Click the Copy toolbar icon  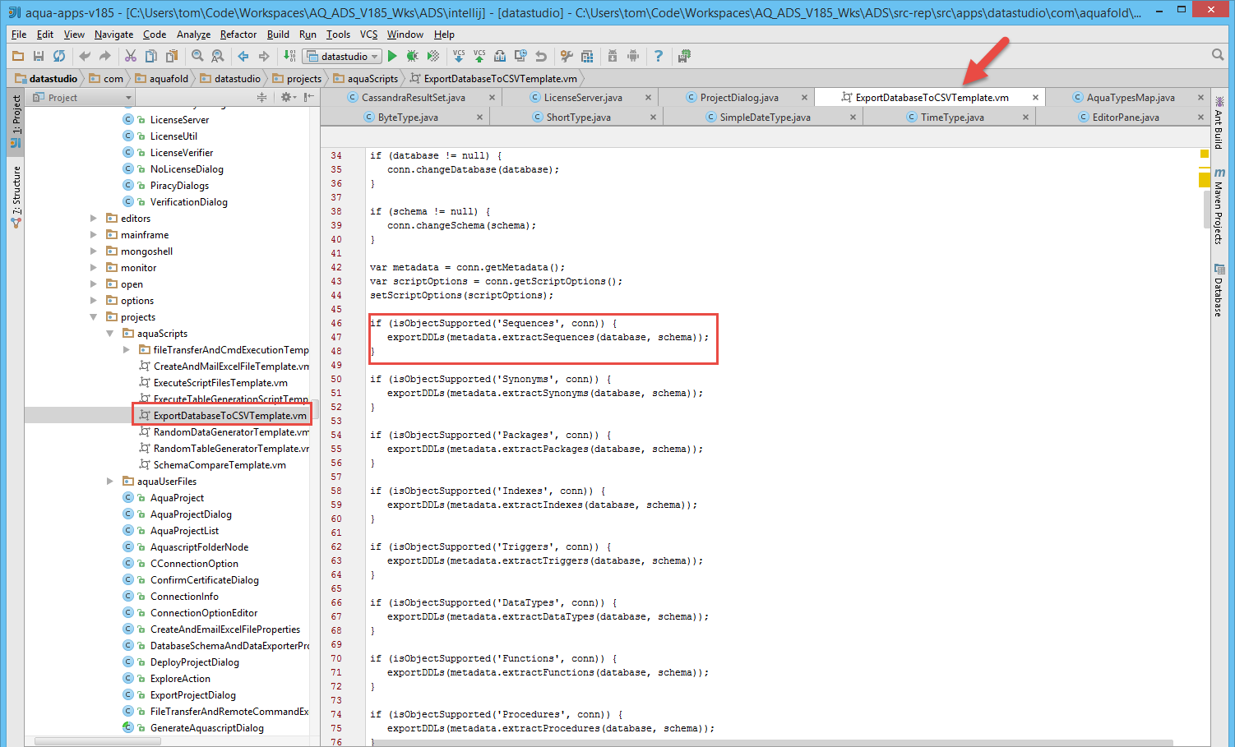point(151,56)
